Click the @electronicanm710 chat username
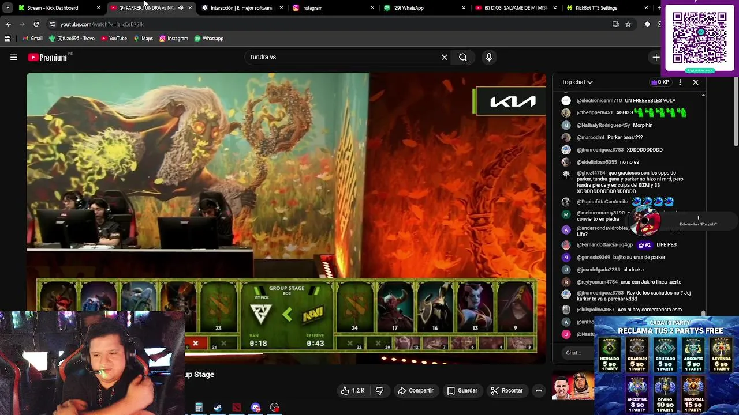Screen dimensions: 739x415 (x=599, y=100)
